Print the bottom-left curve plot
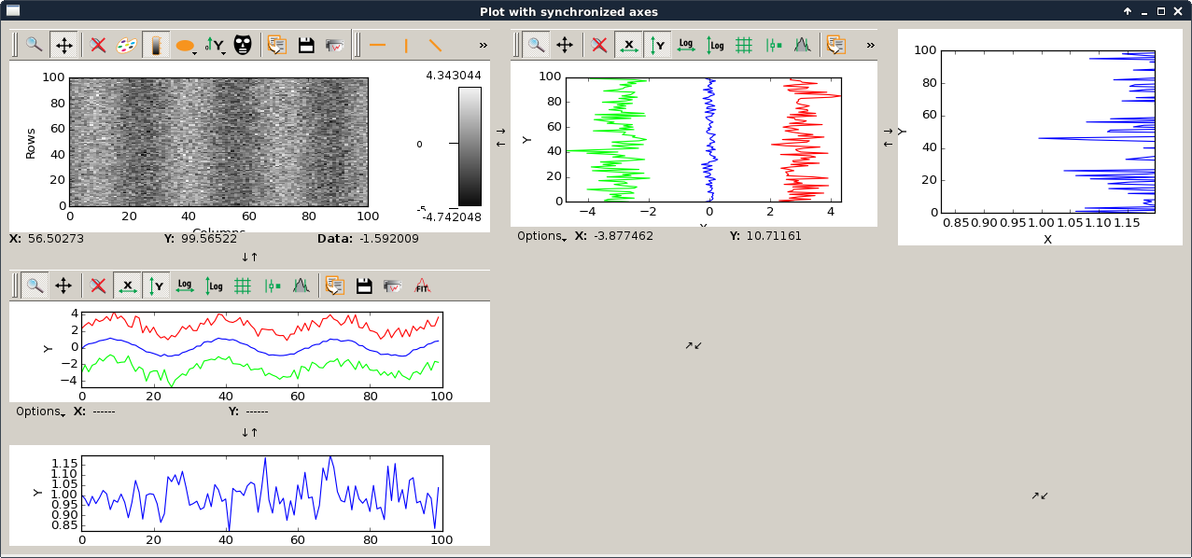Image resolution: width=1192 pixels, height=558 pixels. point(392,286)
